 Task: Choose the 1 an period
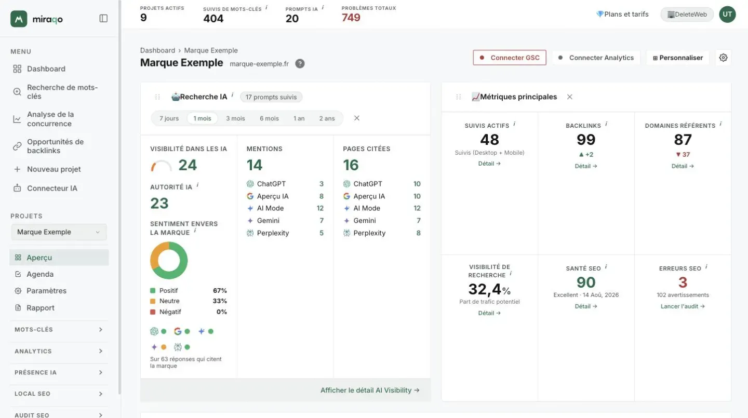pyautogui.click(x=299, y=118)
